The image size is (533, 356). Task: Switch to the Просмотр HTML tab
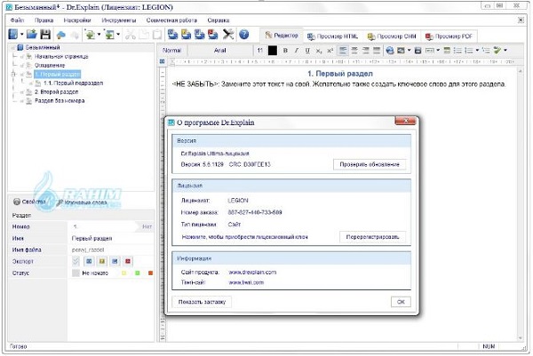tap(333, 36)
